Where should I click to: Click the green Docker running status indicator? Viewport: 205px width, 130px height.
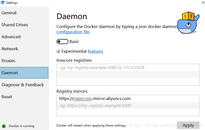coord(4,126)
